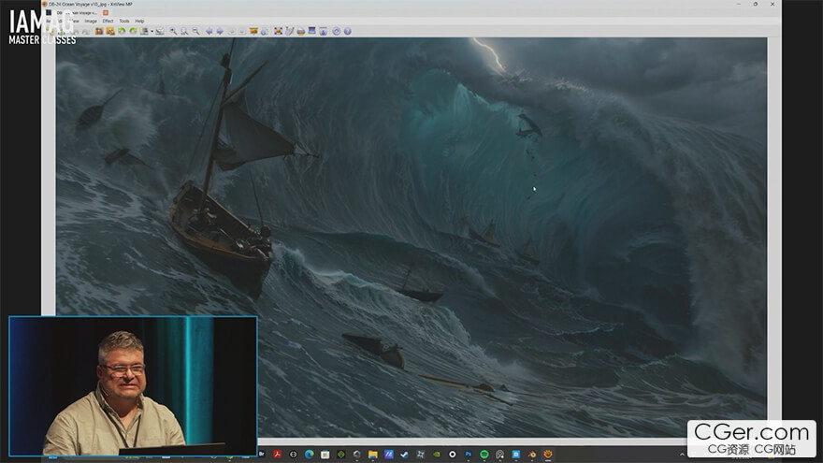Click the blue question mark About icon
Image resolution: width=823 pixels, height=463 pixels.
tap(348, 31)
